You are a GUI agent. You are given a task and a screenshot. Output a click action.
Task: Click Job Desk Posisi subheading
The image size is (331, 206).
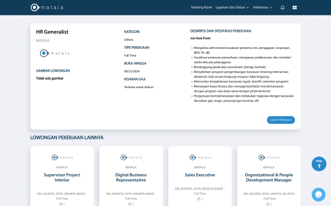[200, 38]
